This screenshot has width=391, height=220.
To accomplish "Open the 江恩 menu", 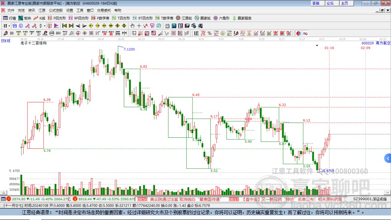I will tap(42, 10).
